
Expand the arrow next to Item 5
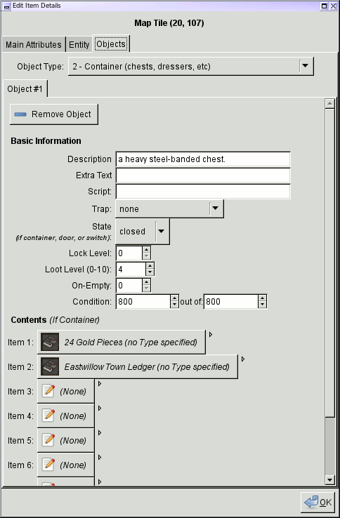point(100,432)
